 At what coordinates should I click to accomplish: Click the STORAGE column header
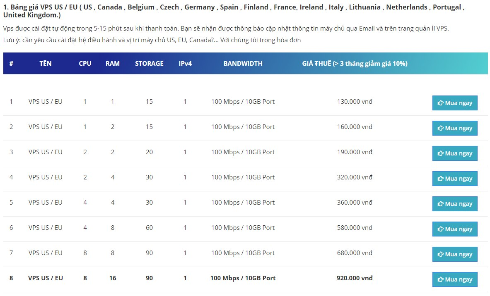(x=149, y=64)
